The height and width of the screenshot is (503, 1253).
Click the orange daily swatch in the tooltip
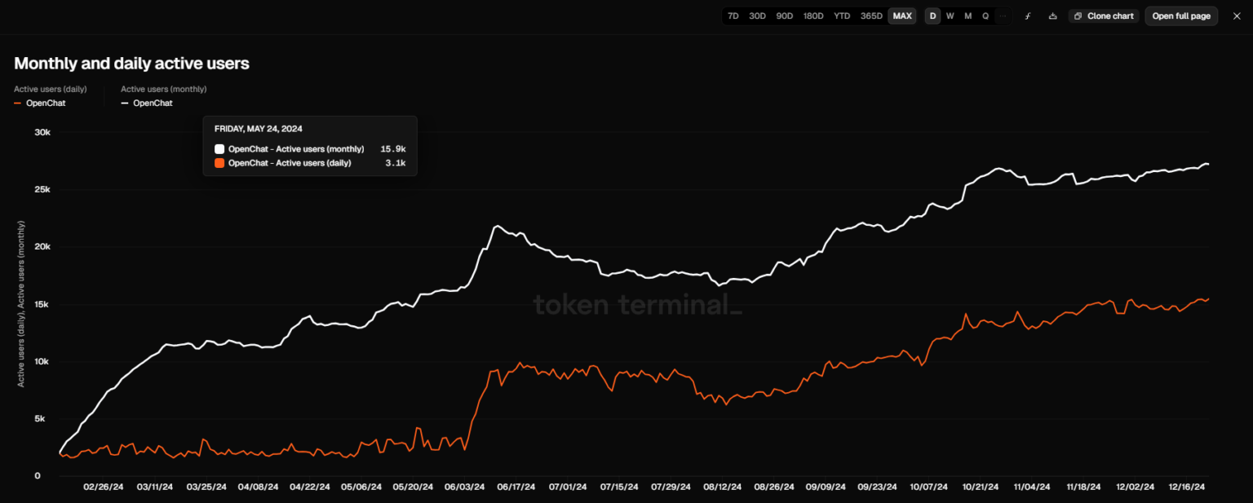(x=219, y=163)
